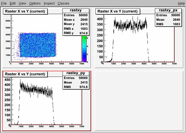This screenshot has height=133, width=186.
Task: Select the rastxy statistics box title
Action: (76, 10)
